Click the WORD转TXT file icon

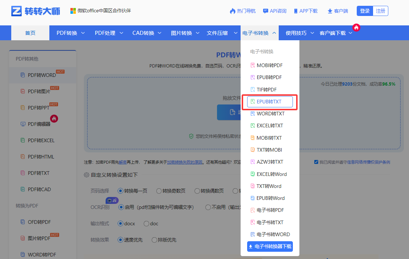253,114
